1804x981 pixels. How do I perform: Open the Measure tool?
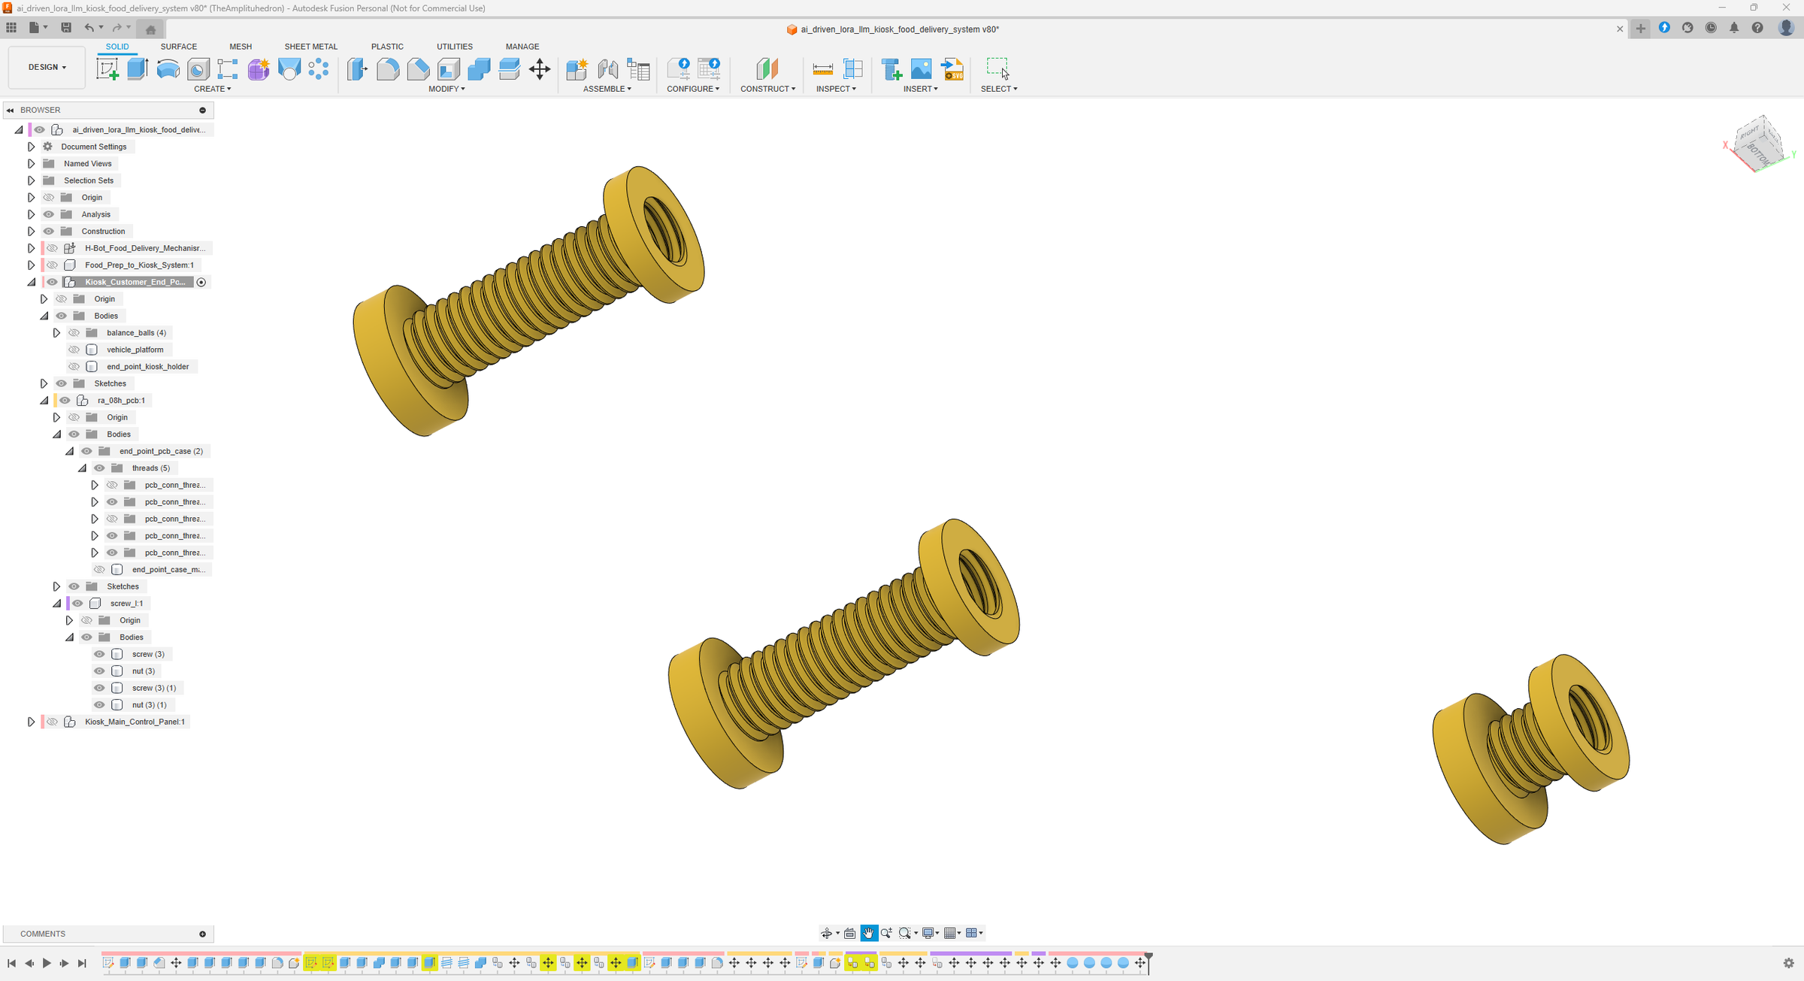click(x=823, y=69)
